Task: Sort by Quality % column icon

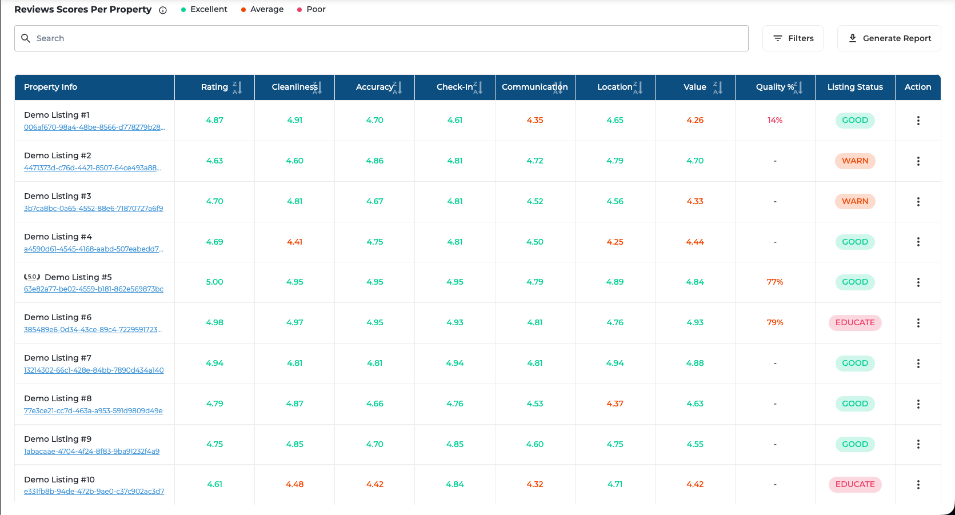Action: click(798, 87)
